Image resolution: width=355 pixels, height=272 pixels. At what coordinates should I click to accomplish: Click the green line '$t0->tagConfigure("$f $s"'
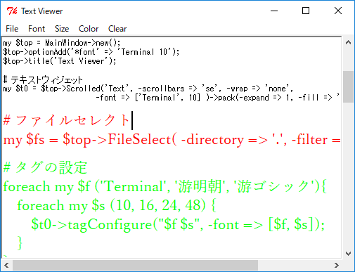pyautogui.click(x=178, y=224)
